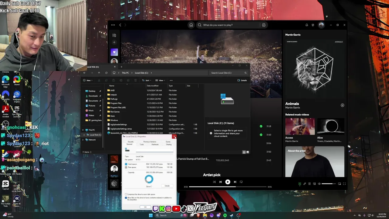Image resolution: width=389 pixels, height=219 pixels.
Task: Open Spotify connect to a device
Action: pyautogui.click(x=315, y=184)
